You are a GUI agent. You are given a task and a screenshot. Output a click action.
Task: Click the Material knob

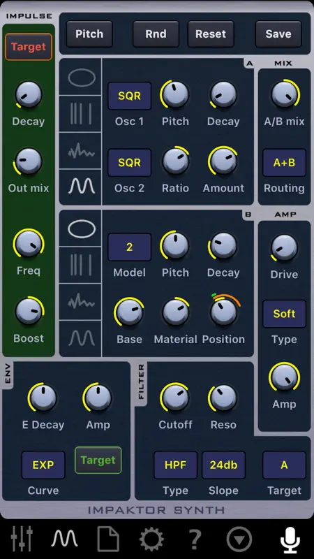pyautogui.click(x=176, y=312)
